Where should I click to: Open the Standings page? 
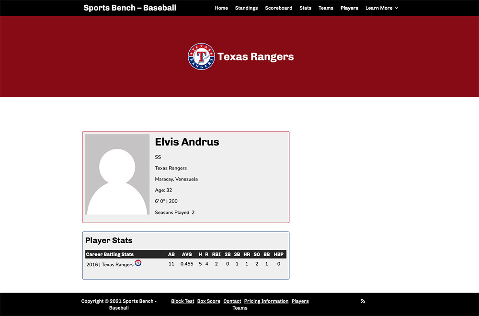pos(246,8)
